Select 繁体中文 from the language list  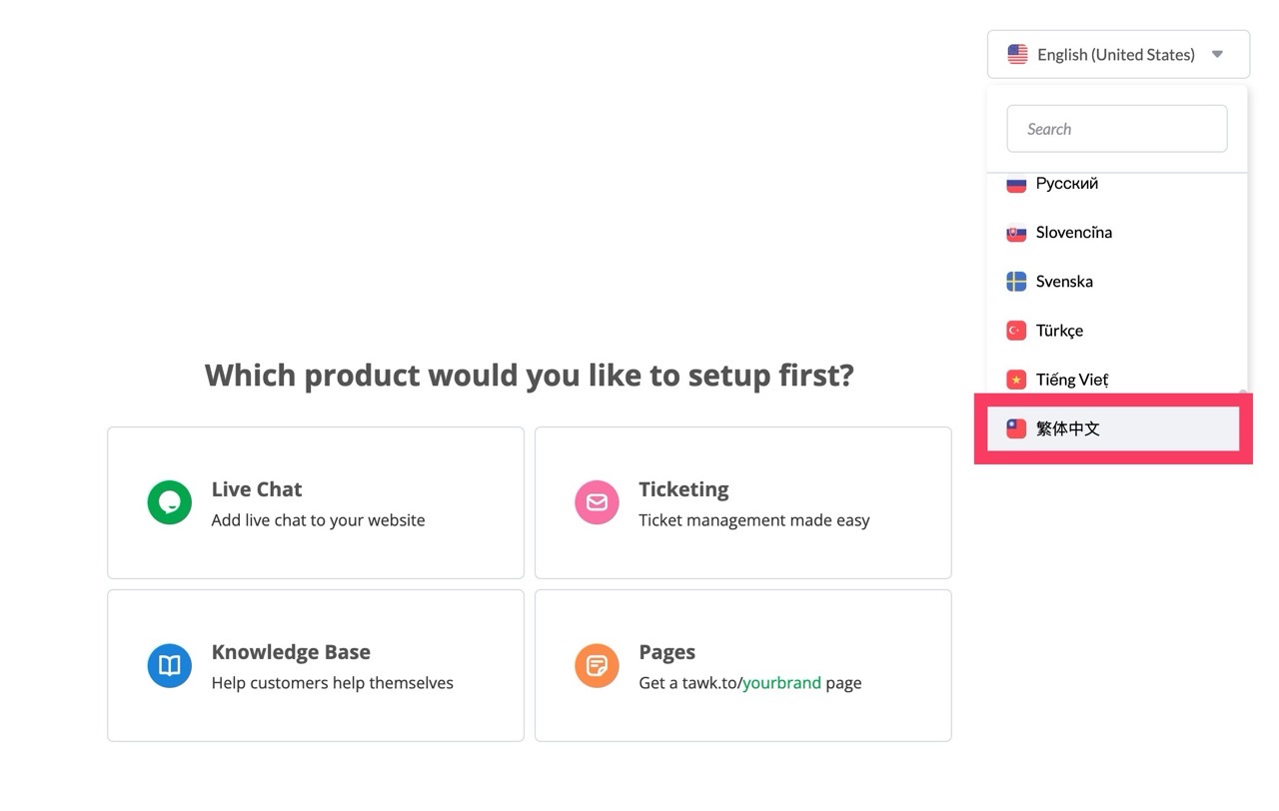coord(1068,428)
